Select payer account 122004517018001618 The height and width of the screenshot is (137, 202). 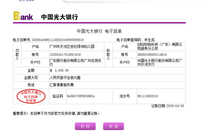coord(65,55)
